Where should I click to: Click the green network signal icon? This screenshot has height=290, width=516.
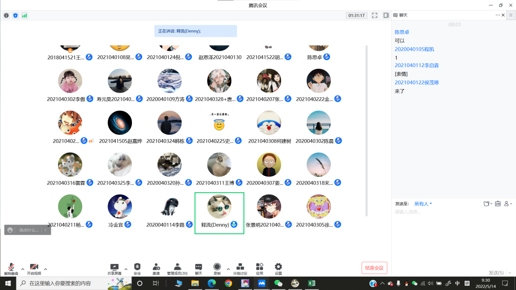click(x=24, y=15)
